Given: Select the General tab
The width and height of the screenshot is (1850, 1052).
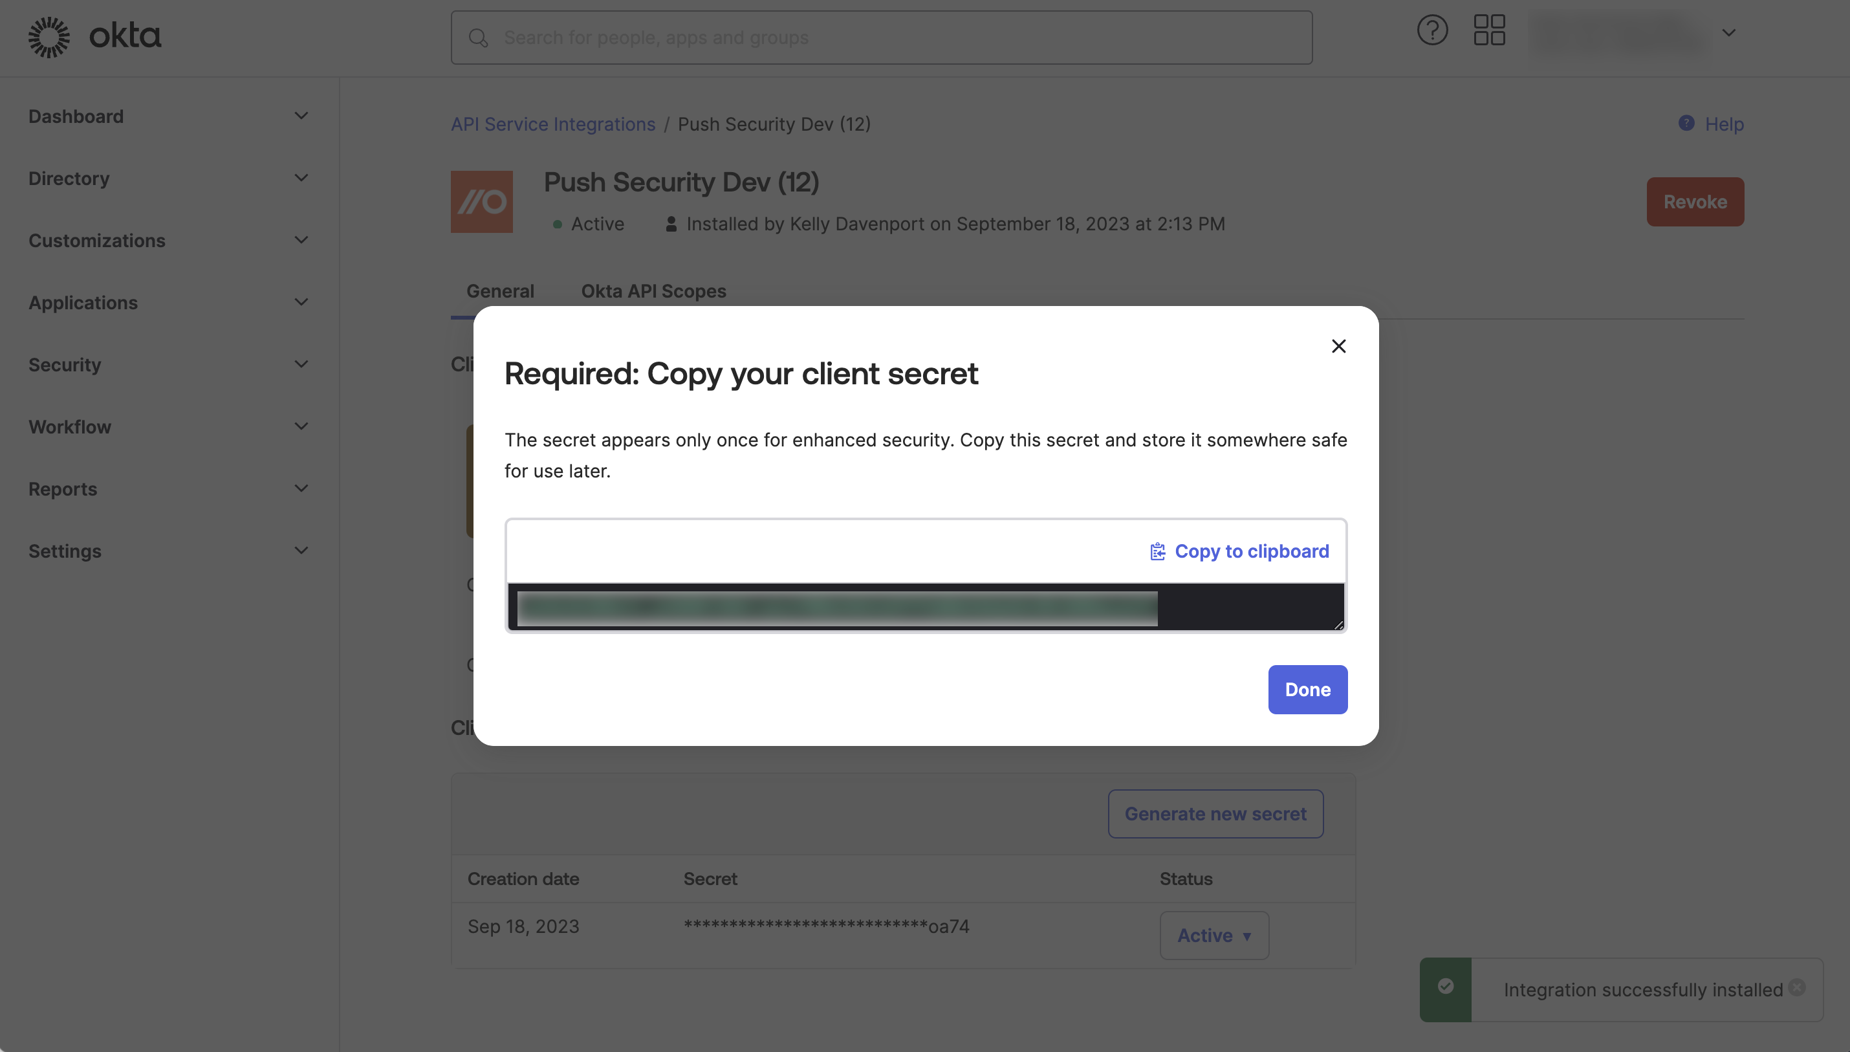Looking at the screenshot, I should 499,291.
